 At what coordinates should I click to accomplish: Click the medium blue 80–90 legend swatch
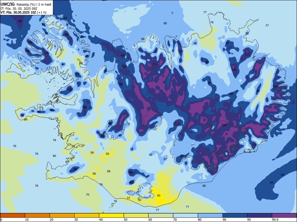click(210, 215)
